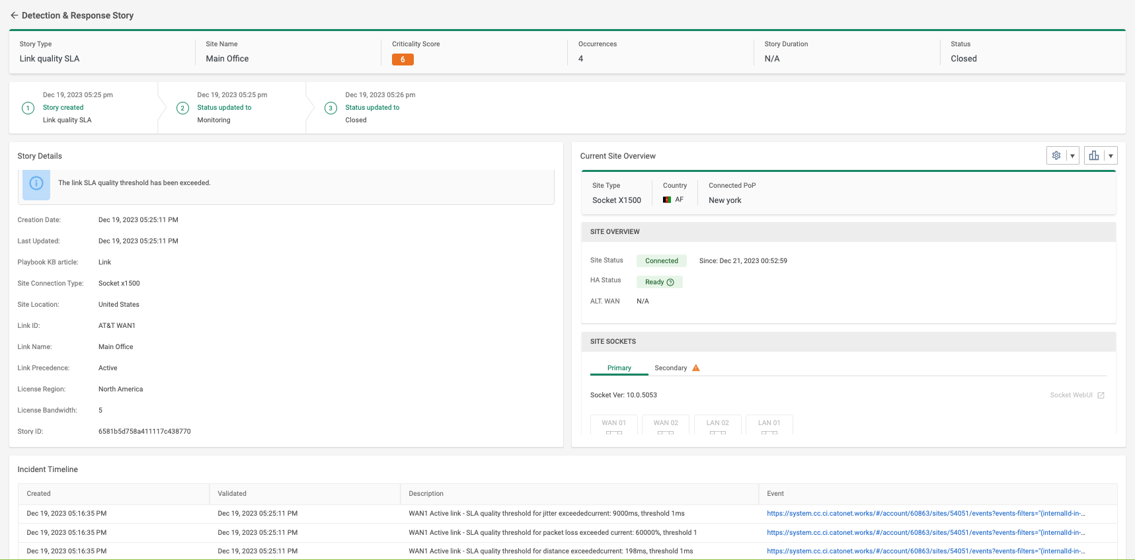Click the 'Socket Ver: 10.0.5053' text

(623, 395)
